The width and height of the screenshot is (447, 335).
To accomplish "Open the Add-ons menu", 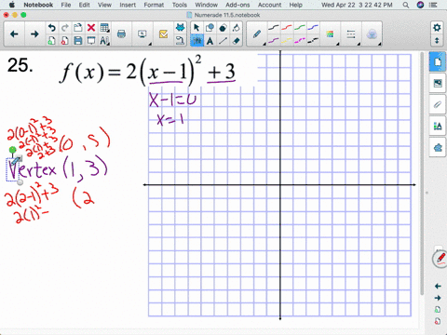I will [x=237, y=5].
